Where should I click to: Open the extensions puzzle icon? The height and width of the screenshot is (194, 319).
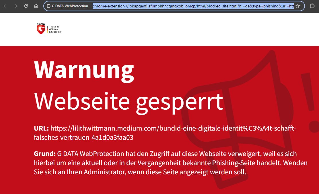click(312, 6)
